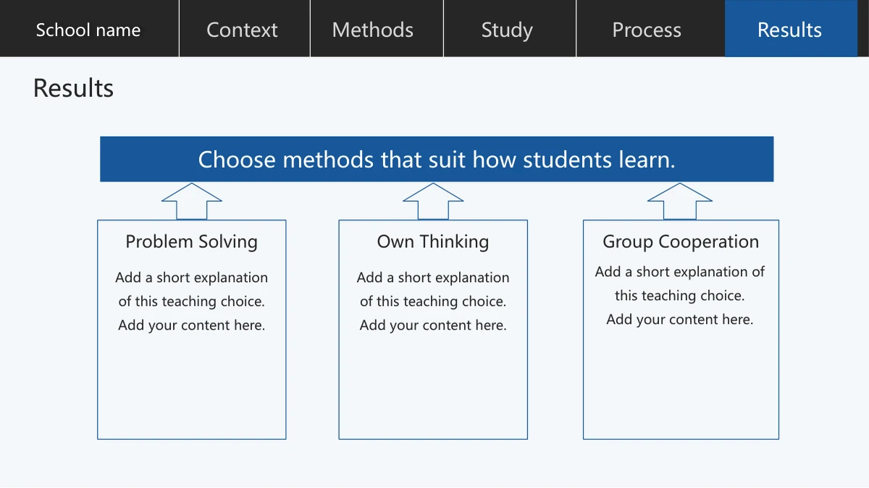Click the explanation text under Group Cooperation
This screenshot has width=869, height=488.
pyautogui.click(x=680, y=296)
